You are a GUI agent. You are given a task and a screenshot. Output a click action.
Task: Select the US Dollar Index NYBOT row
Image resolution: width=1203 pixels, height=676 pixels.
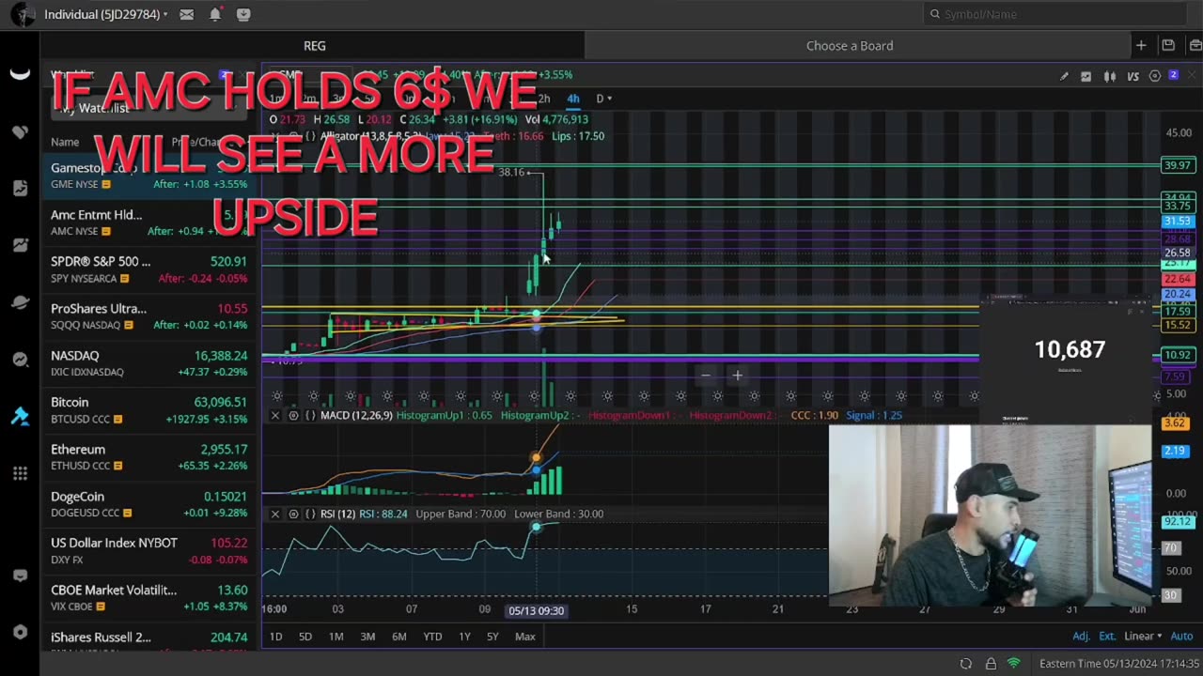click(148, 551)
